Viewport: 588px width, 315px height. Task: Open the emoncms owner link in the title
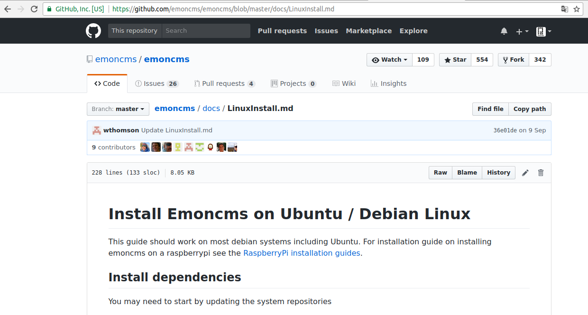[x=116, y=59]
